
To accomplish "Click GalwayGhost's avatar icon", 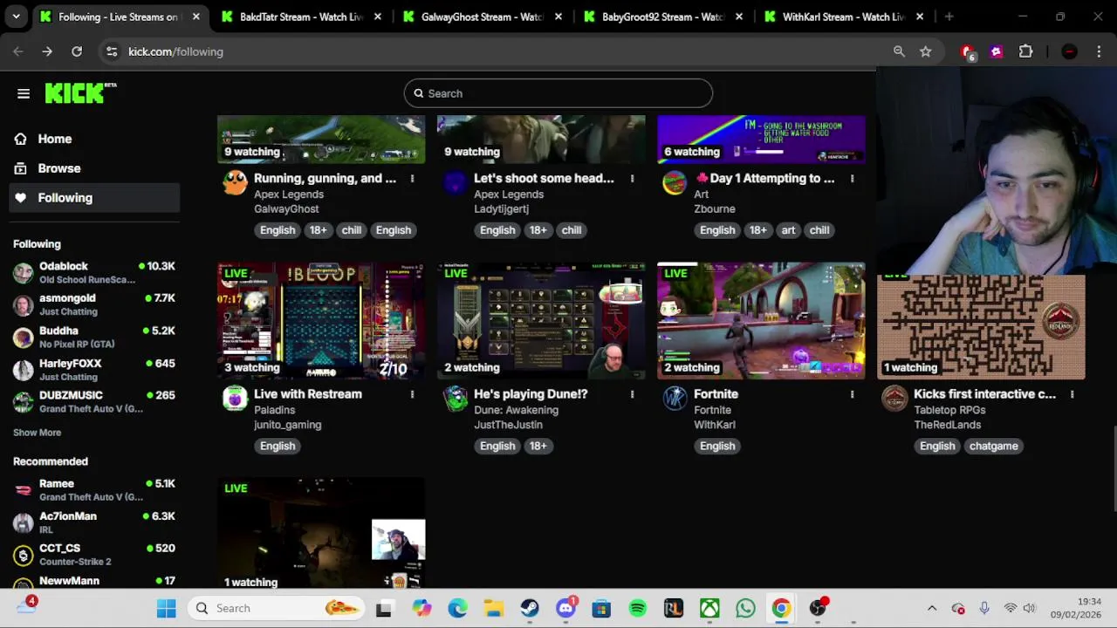I will pos(235,182).
